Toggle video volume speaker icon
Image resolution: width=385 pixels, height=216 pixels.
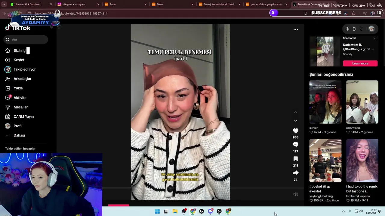296,194
